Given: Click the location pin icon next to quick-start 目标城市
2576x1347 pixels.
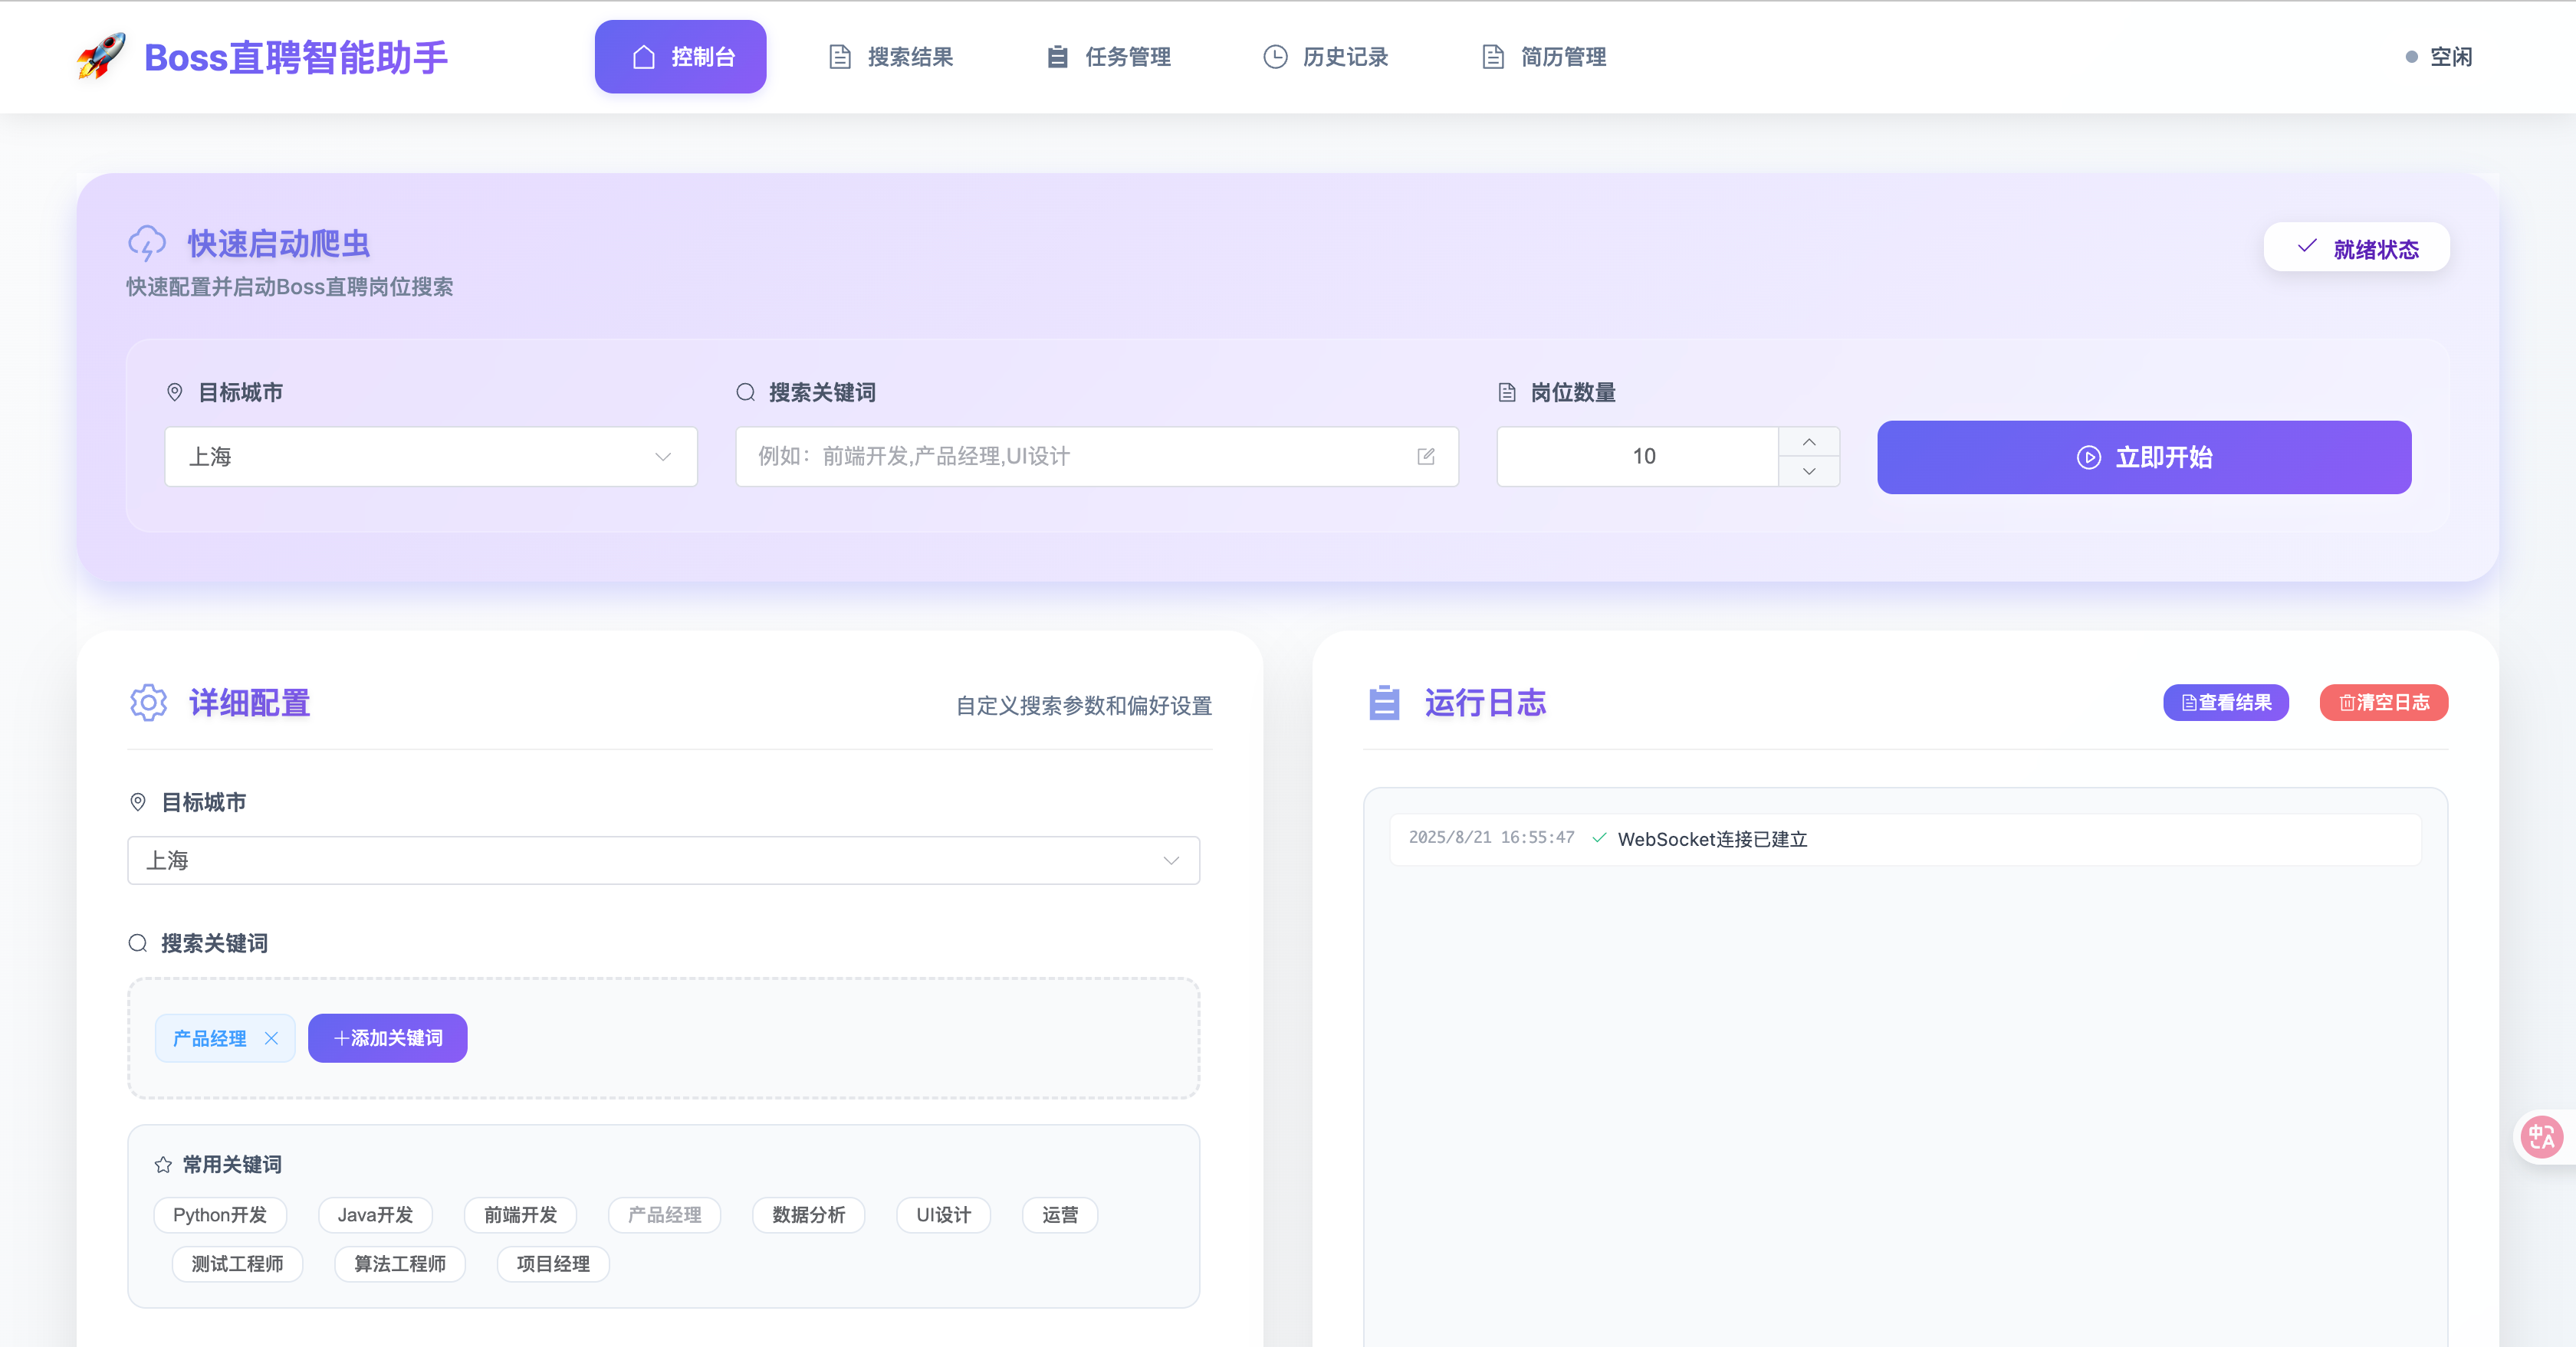Looking at the screenshot, I should 174,392.
